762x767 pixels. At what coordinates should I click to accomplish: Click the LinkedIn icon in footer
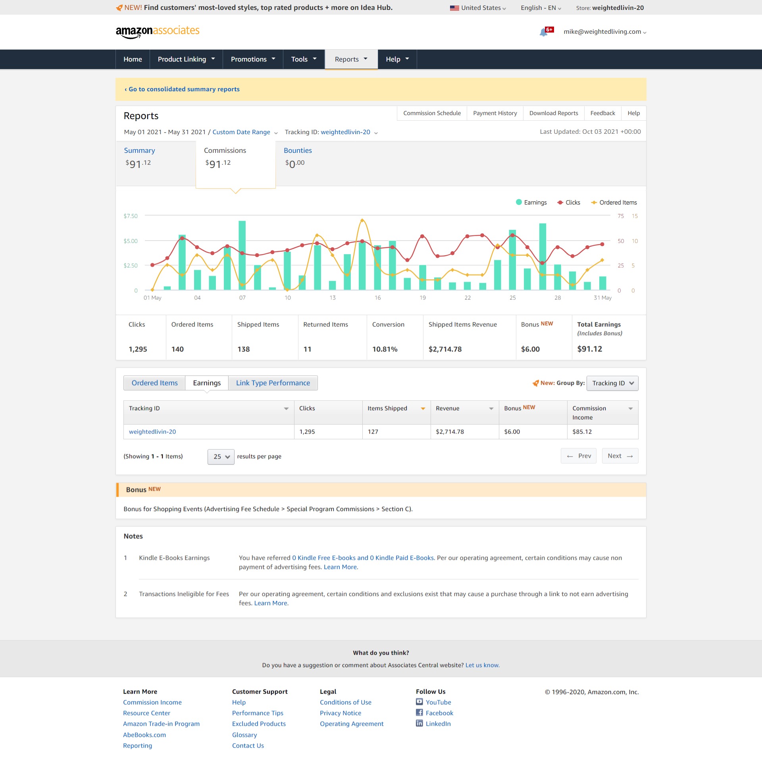(x=419, y=723)
